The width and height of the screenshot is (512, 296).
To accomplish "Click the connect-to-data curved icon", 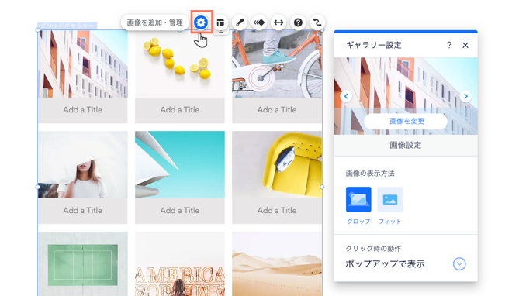I will click(x=317, y=22).
